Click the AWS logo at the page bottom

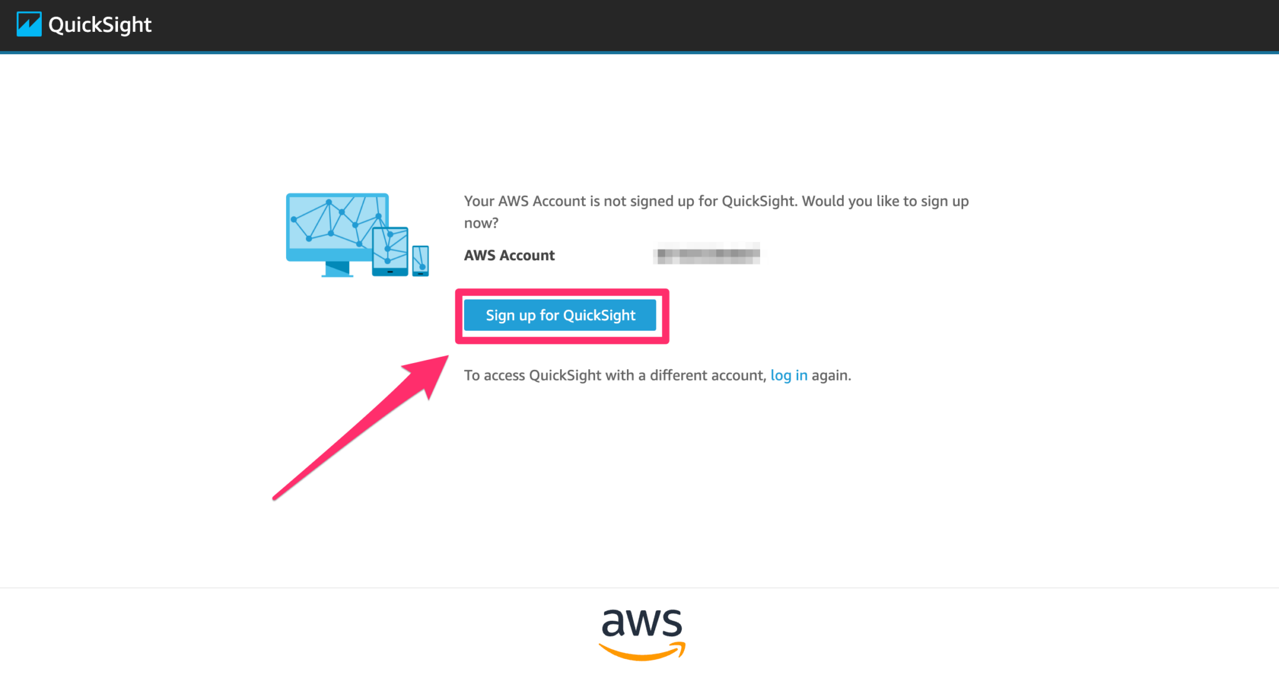click(x=641, y=630)
